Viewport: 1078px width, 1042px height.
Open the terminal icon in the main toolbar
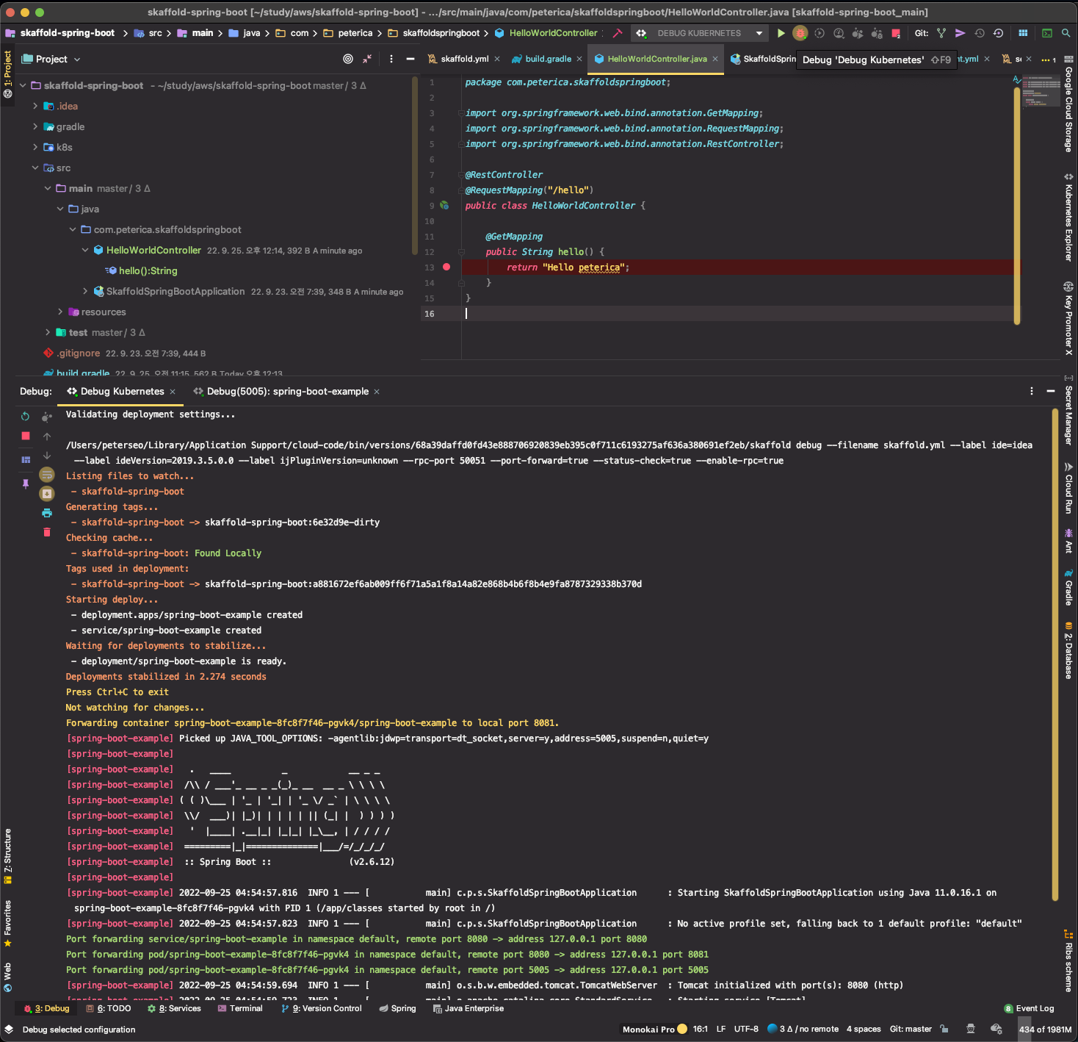[1047, 33]
